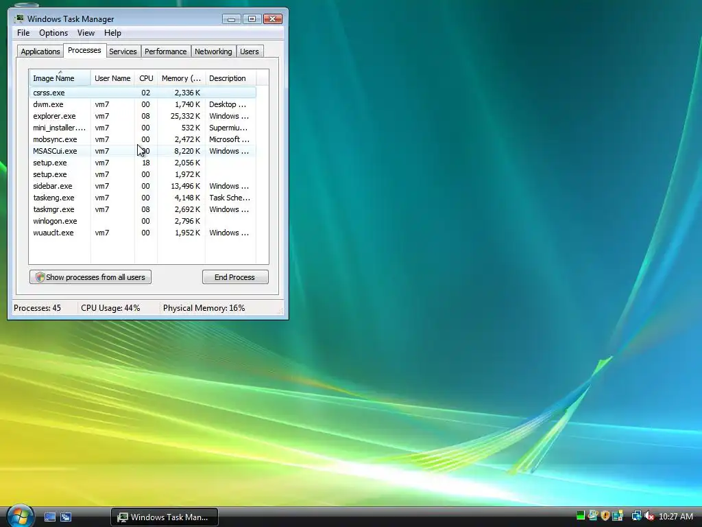Image resolution: width=702 pixels, height=527 pixels.
Task: Click the Show Desktop quick launch icon
Action: coord(49,517)
